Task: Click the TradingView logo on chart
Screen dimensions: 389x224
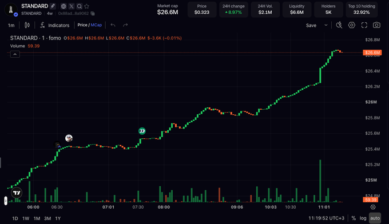Action: tap(17, 193)
